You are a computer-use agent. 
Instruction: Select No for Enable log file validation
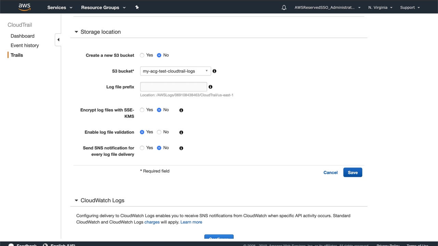(x=159, y=132)
